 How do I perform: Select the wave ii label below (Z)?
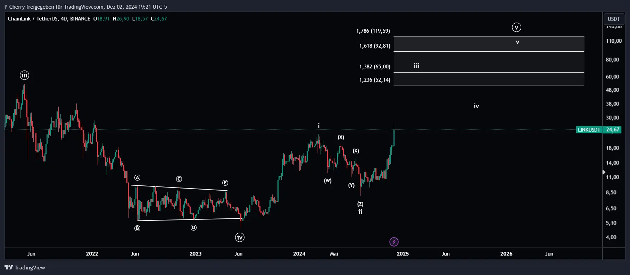[x=360, y=211]
